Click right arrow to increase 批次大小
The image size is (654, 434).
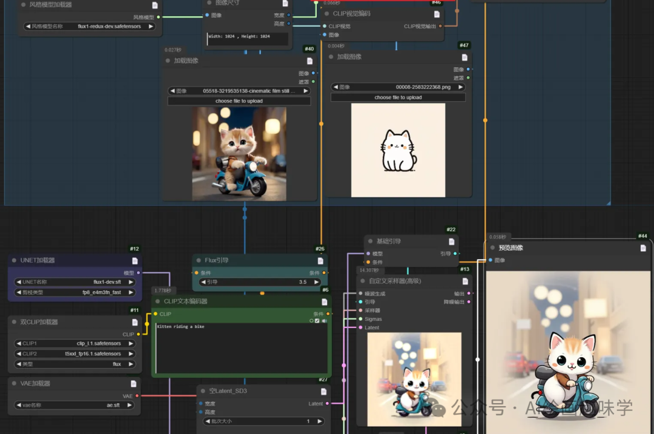(320, 421)
